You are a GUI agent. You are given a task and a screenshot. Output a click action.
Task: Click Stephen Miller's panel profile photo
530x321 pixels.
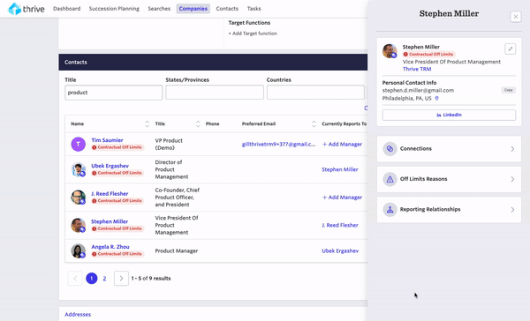coord(390,51)
